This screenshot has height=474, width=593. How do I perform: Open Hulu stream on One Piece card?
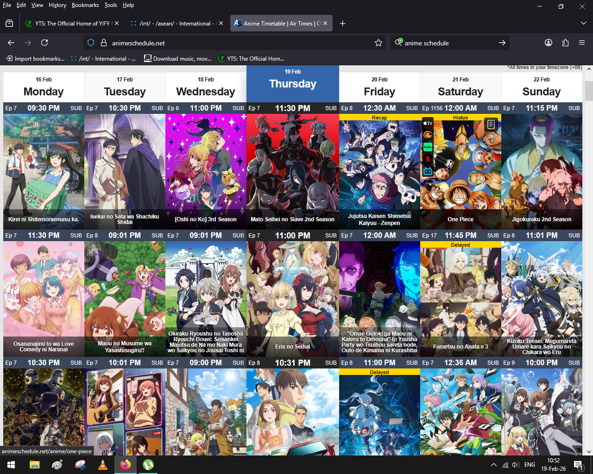428,147
